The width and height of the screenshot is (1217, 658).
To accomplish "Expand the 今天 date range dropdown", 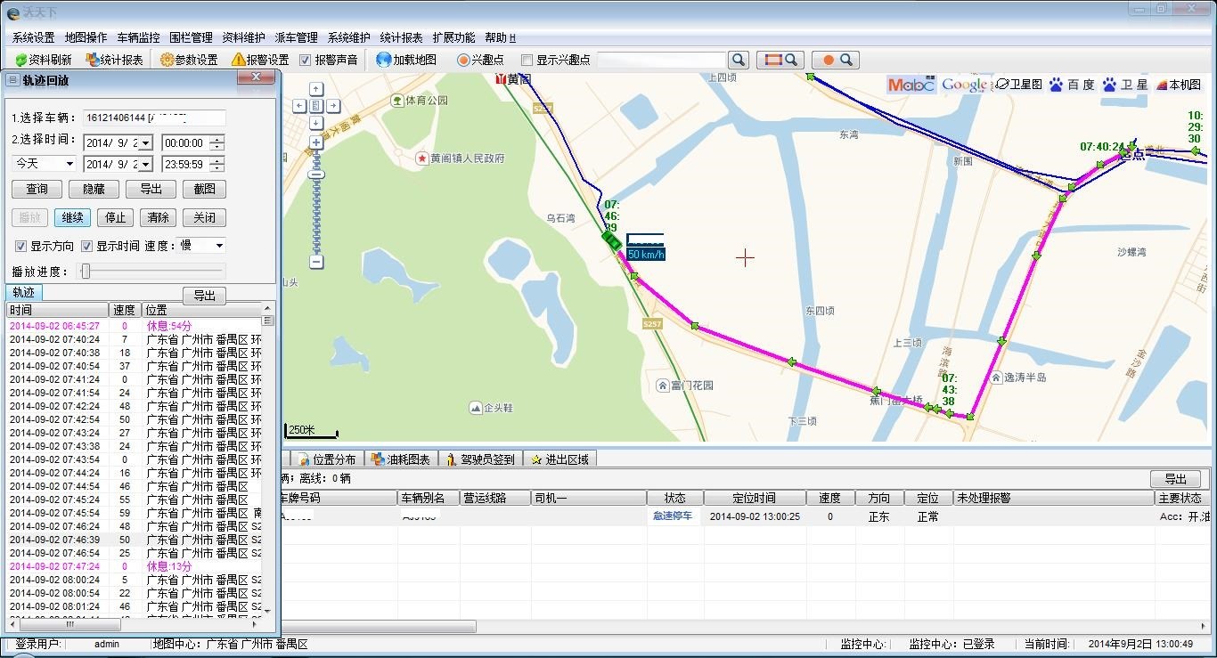I will click(69, 164).
